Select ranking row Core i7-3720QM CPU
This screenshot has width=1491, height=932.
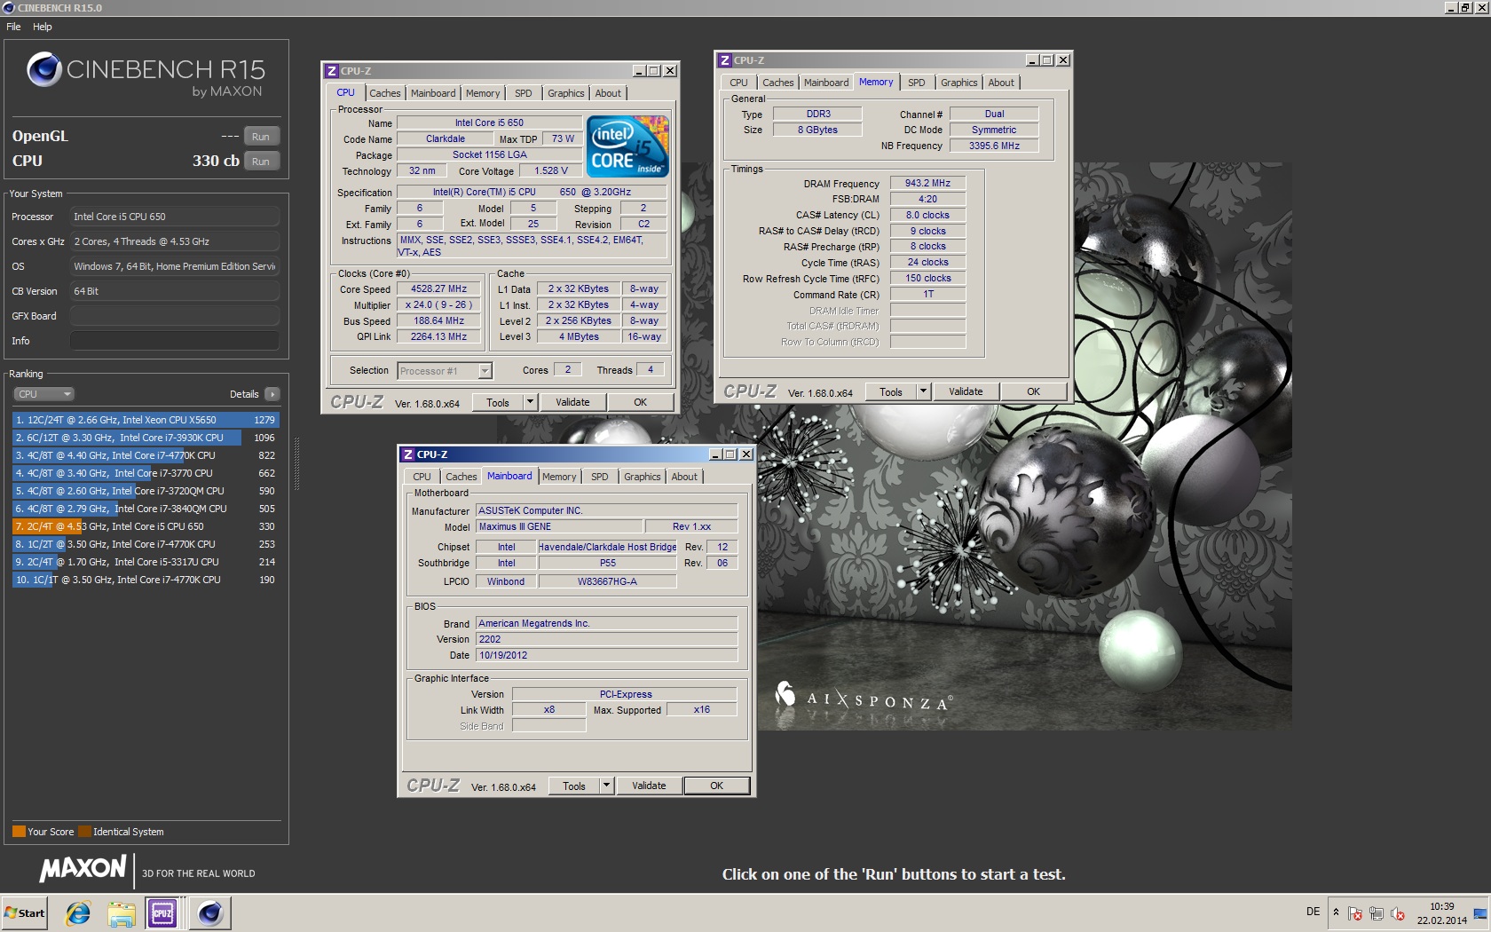coord(146,491)
